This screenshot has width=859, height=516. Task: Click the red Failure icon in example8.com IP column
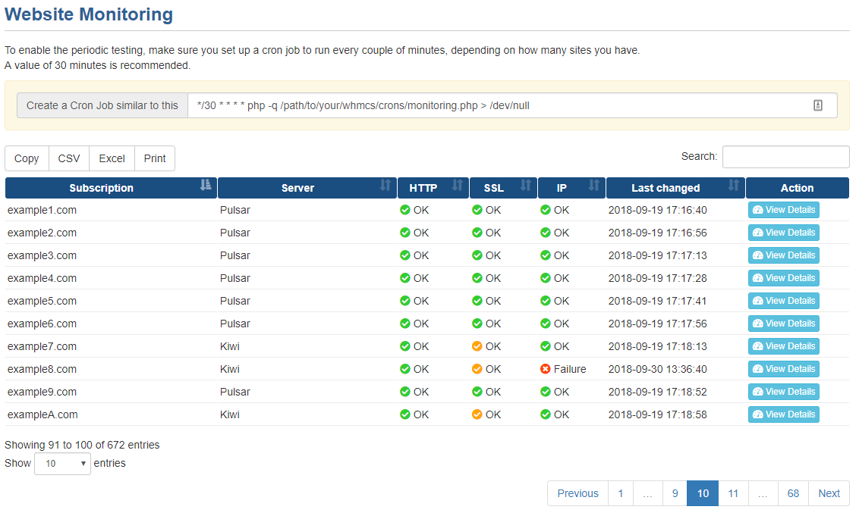click(x=544, y=369)
